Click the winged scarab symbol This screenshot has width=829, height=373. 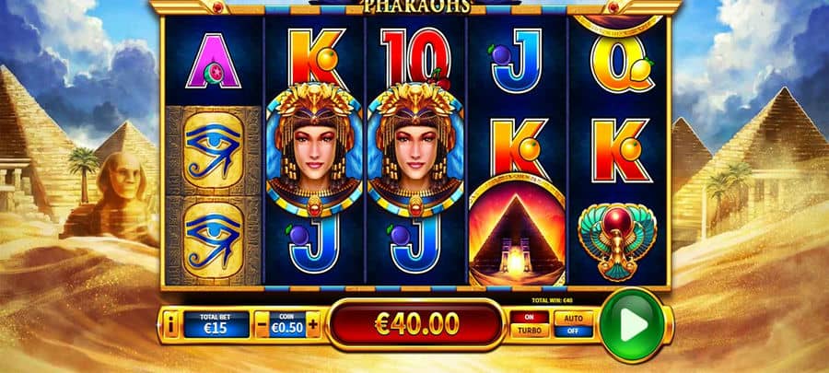click(x=617, y=240)
